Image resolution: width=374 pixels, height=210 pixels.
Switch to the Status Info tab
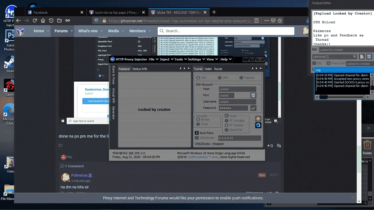click(140, 69)
